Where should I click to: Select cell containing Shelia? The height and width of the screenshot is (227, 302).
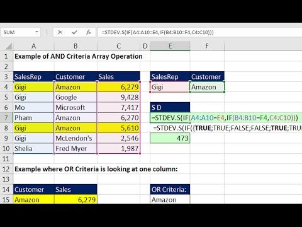click(x=33, y=148)
